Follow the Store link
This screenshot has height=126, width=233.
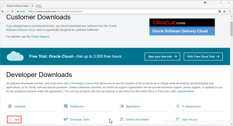(151, 91)
